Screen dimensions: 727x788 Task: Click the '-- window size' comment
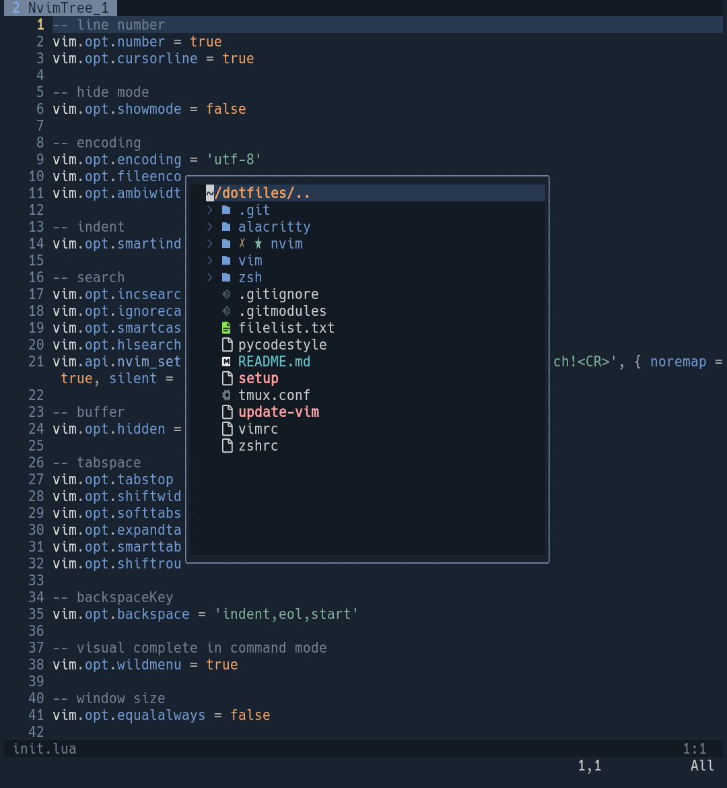[109, 698]
